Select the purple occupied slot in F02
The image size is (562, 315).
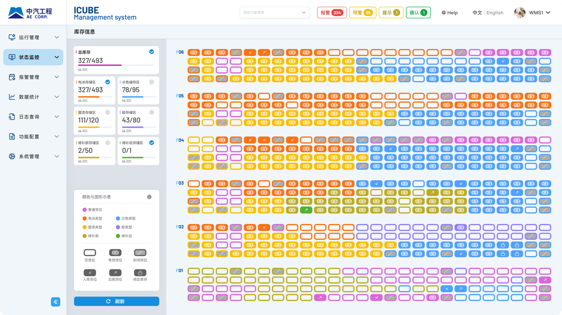(460, 227)
